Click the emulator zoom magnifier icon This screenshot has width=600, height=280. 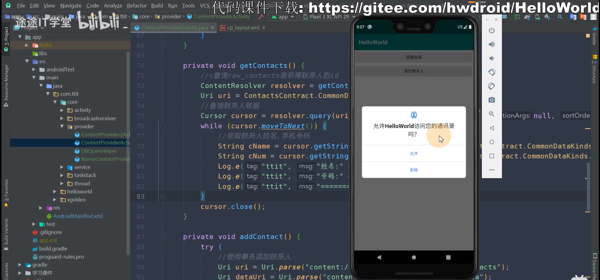[x=492, y=114]
